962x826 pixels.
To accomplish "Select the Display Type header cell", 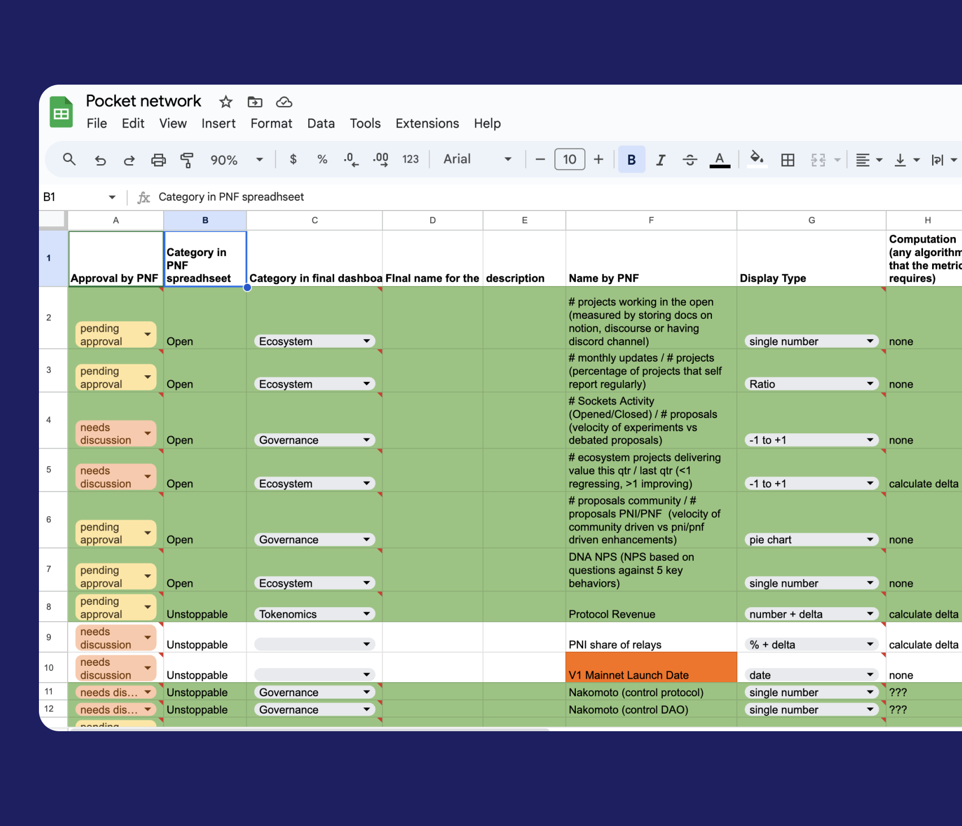I will [811, 259].
